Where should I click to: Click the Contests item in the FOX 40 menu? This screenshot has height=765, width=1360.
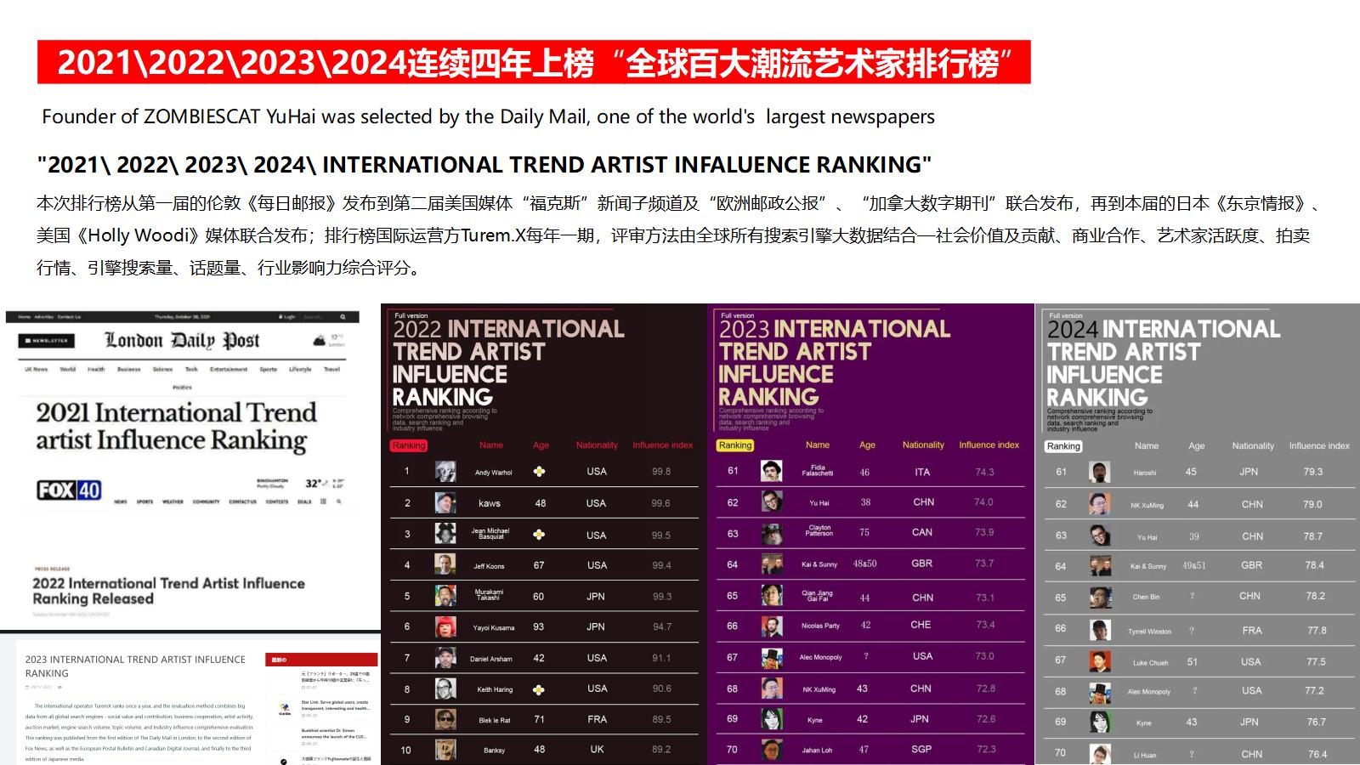[277, 501]
